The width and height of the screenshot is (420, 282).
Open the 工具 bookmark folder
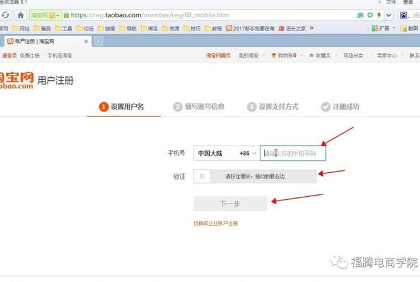pos(64,28)
